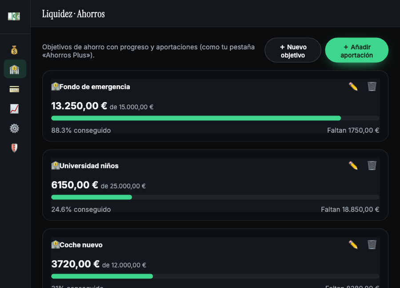Select the Fondo de emergencia card title
The height and width of the screenshot is (288, 400).
[95, 87]
